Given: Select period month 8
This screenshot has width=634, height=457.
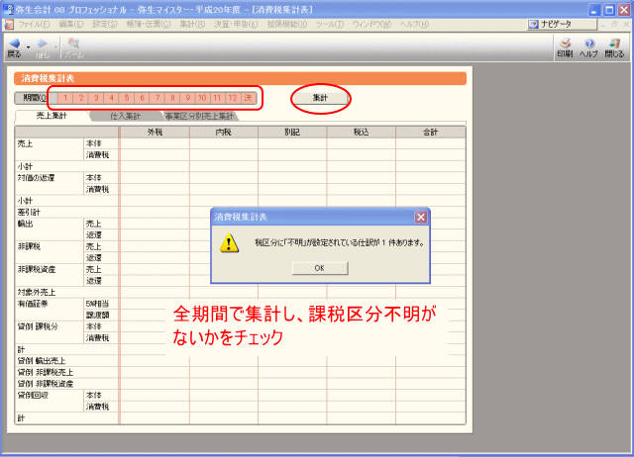Looking at the screenshot, I should click(172, 98).
